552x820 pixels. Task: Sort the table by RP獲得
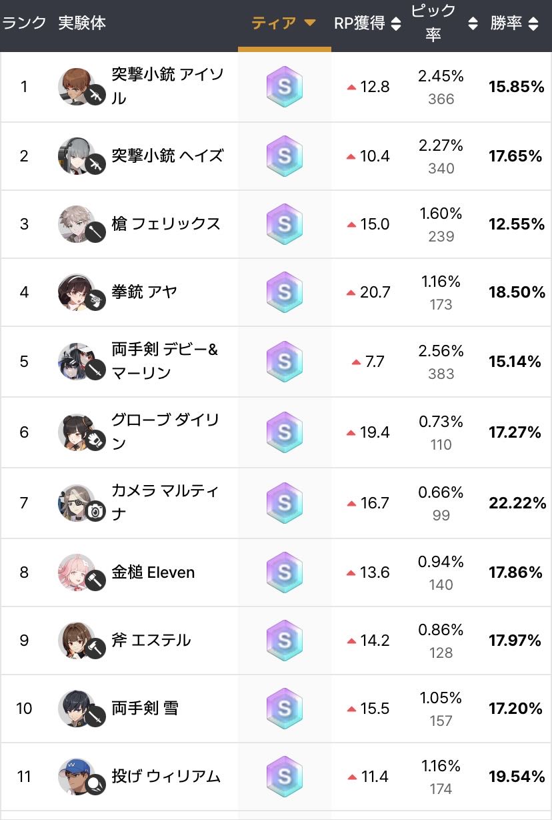tap(367, 23)
